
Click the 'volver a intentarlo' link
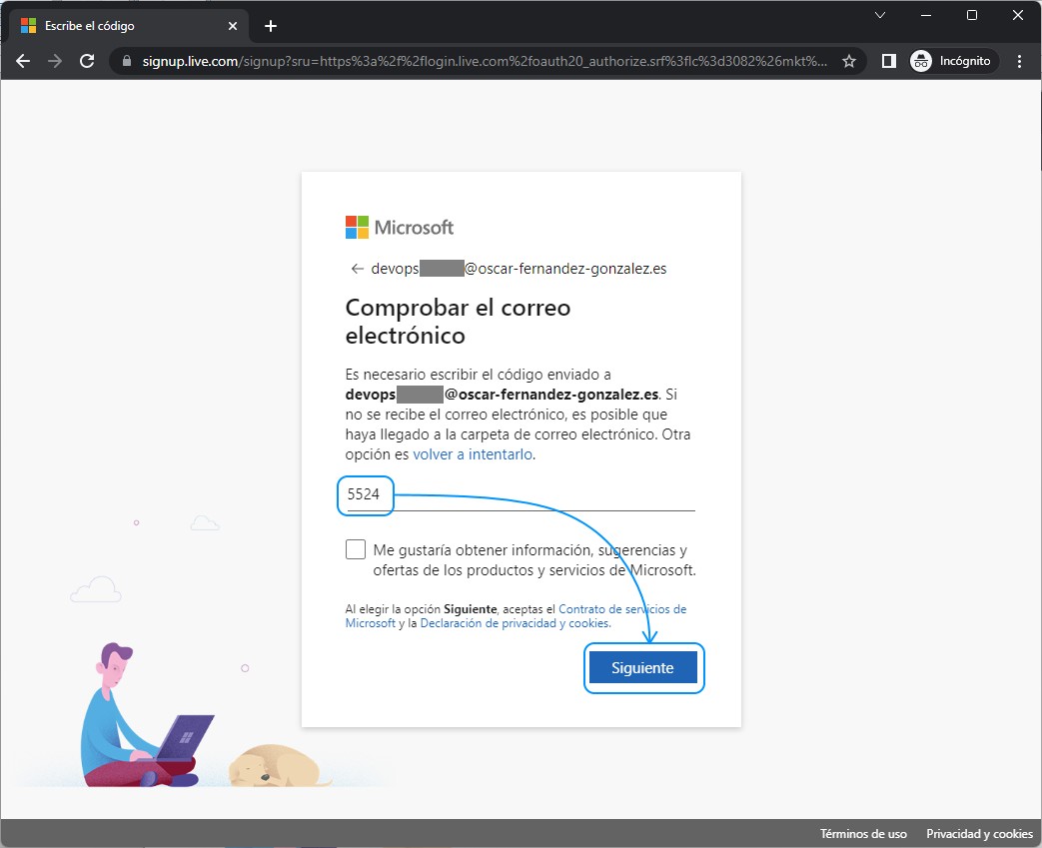point(473,454)
